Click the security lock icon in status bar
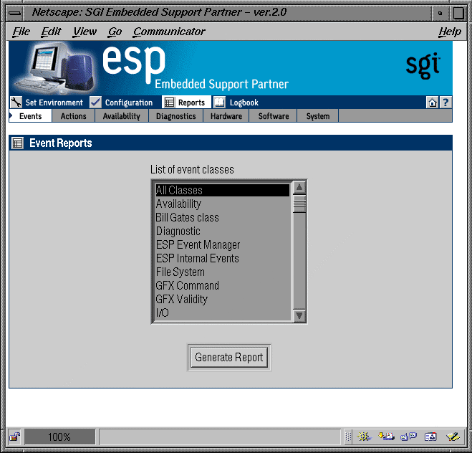 14,437
